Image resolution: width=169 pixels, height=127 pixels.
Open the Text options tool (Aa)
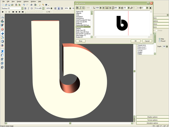point(3,17)
